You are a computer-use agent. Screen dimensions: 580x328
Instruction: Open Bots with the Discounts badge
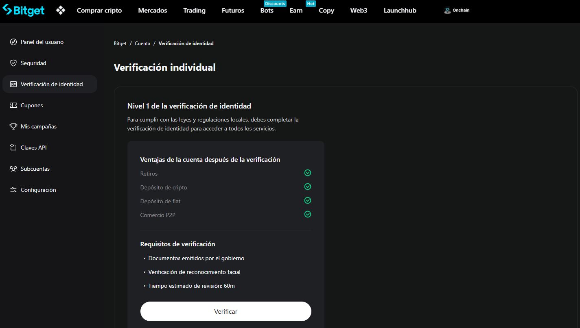[x=267, y=11]
